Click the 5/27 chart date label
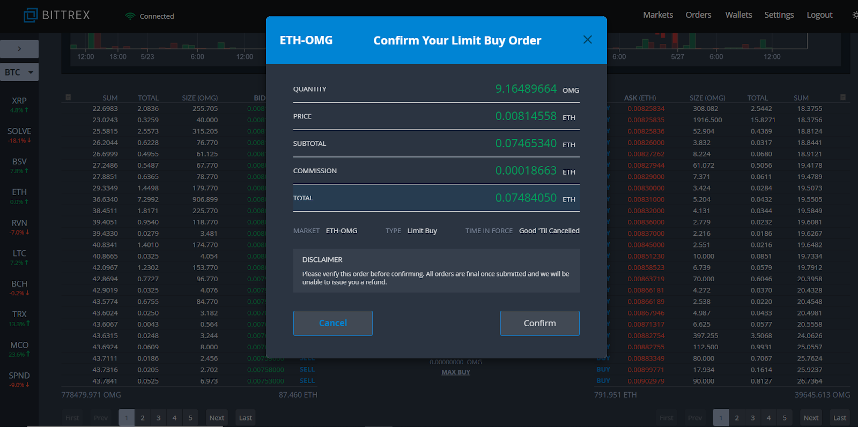This screenshot has height=427, width=858. pyautogui.click(x=677, y=57)
